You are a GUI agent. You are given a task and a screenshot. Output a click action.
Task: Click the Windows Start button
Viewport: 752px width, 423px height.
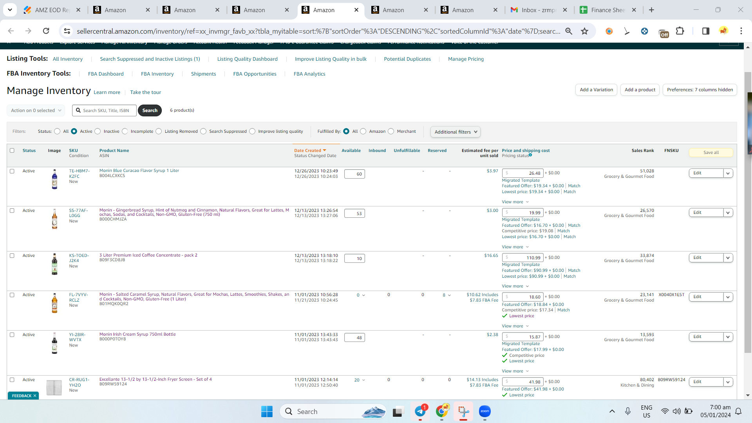pyautogui.click(x=267, y=412)
